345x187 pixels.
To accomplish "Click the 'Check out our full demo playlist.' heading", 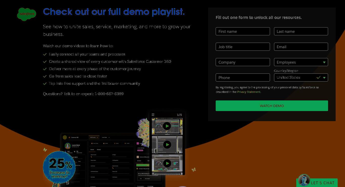I will (114, 12).
